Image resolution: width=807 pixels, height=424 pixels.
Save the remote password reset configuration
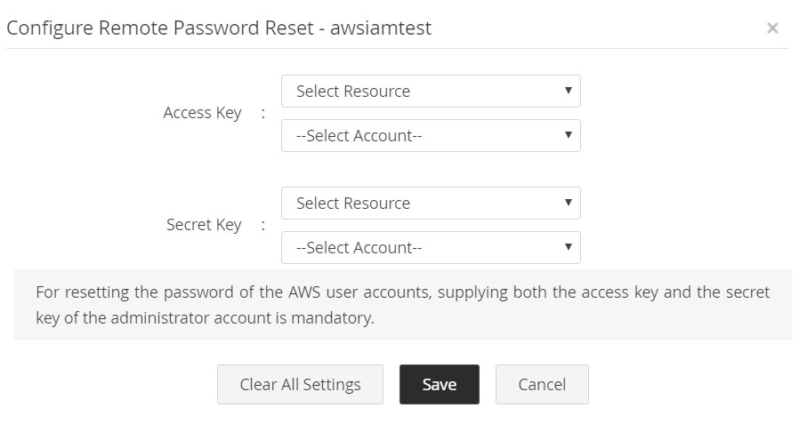439,384
